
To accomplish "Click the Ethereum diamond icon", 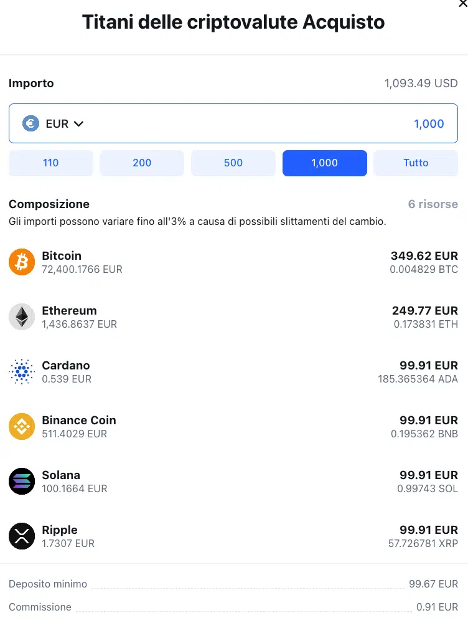I will click(22, 317).
